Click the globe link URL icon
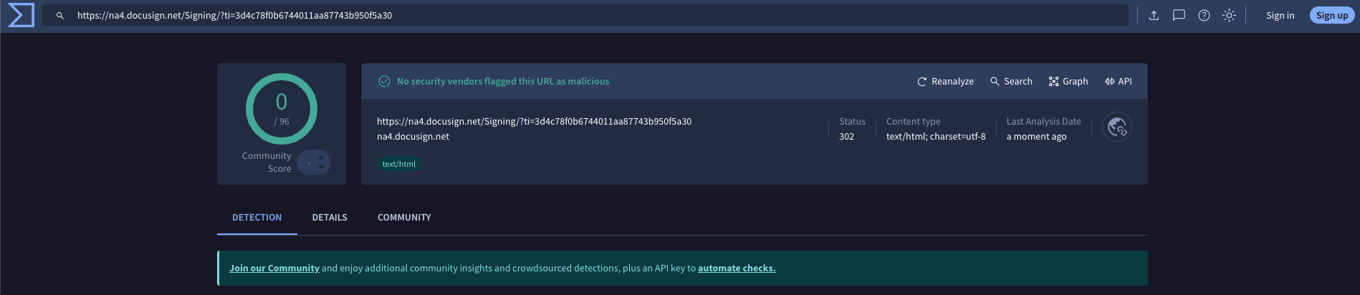1360x295 pixels. (1116, 127)
